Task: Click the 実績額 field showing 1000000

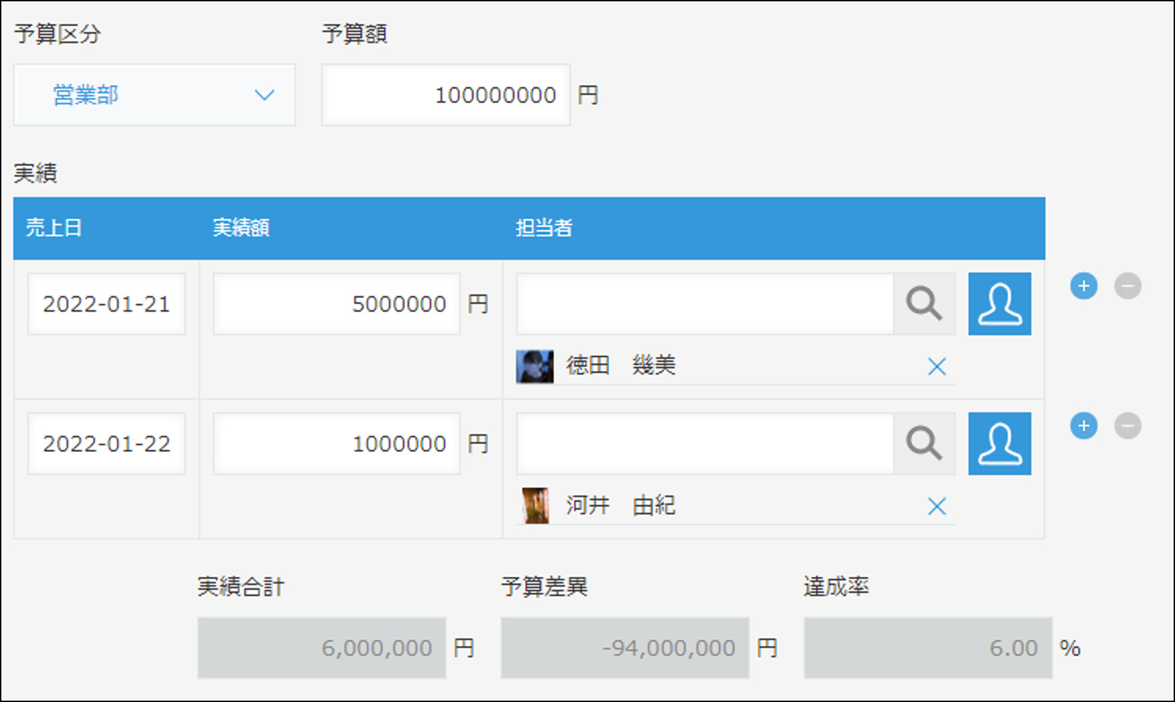Action: click(336, 444)
